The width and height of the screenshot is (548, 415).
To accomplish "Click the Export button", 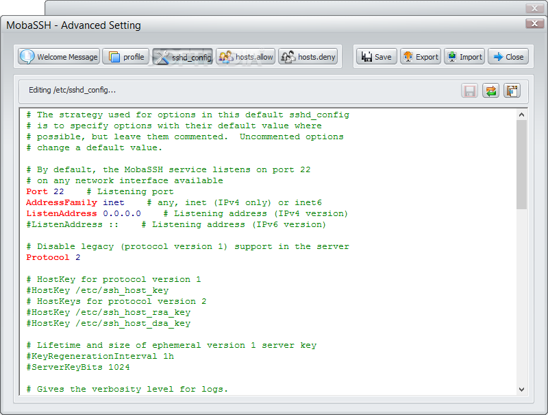I will click(x=421, y=57).
